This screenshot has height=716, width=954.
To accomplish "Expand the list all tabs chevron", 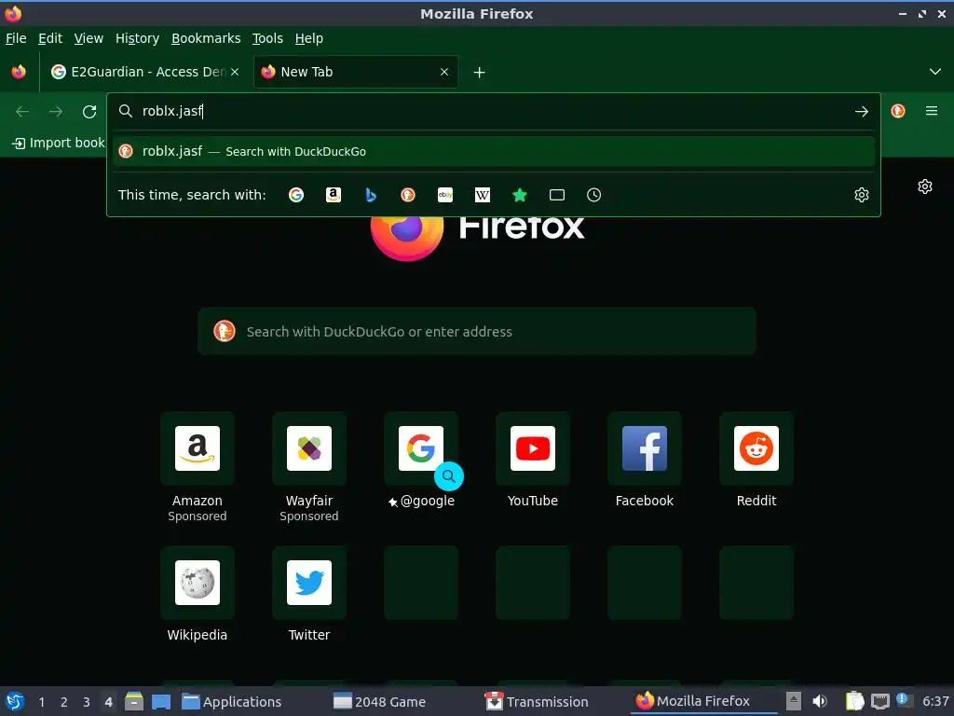I will tap(935, 72).
